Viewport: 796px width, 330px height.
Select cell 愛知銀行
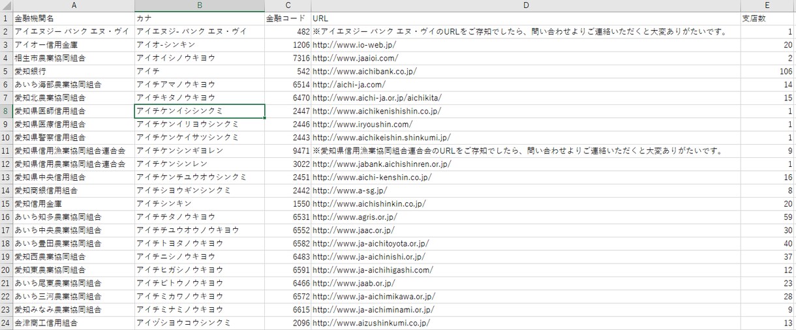74,71
